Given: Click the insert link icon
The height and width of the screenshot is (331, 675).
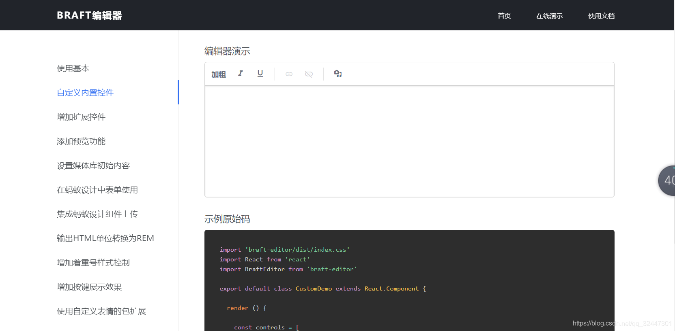Looking at the screenshot, I should pos(289,74).
